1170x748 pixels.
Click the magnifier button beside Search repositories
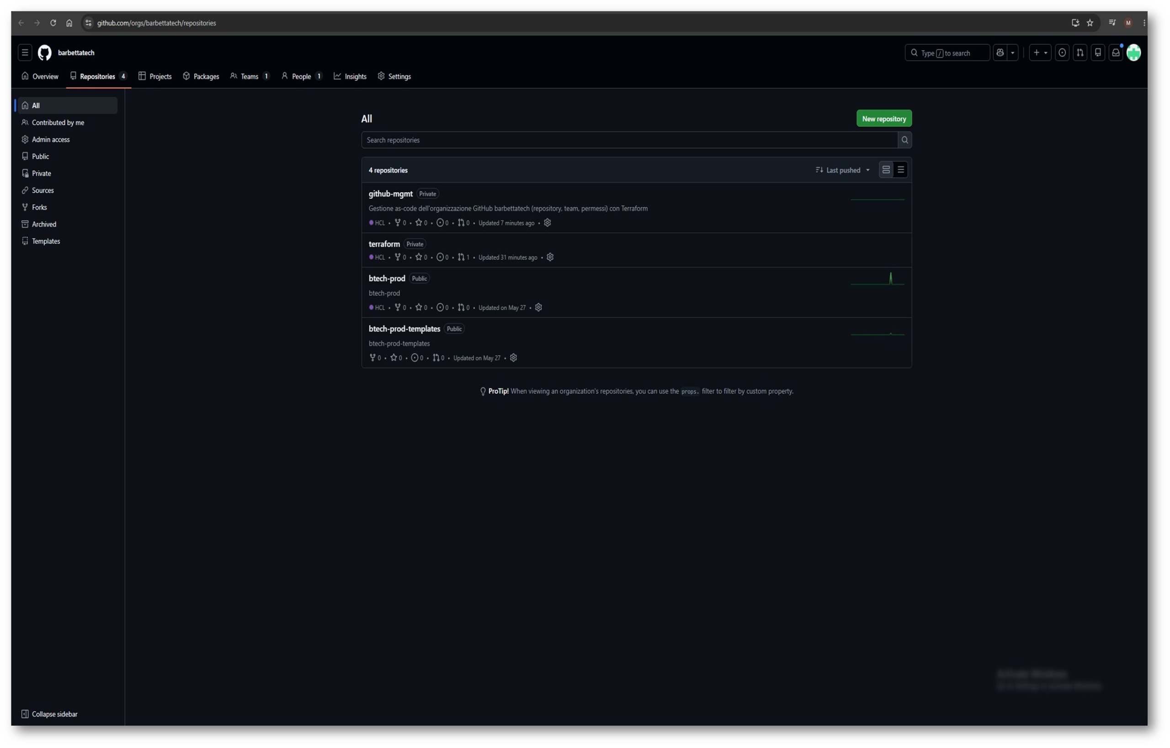[x=904, y=140]
